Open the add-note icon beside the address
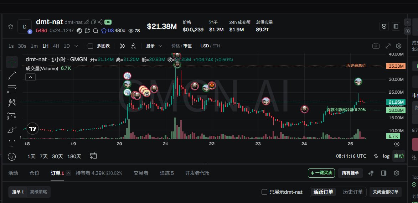The image size is (418, 203). coord(87,31)
